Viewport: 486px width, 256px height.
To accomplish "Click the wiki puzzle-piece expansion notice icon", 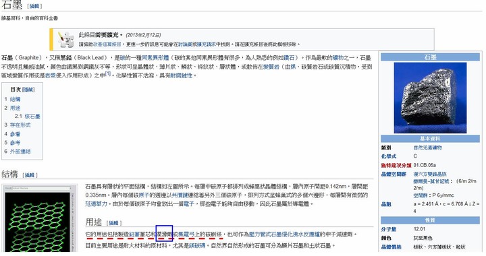I will coord(65,39).
